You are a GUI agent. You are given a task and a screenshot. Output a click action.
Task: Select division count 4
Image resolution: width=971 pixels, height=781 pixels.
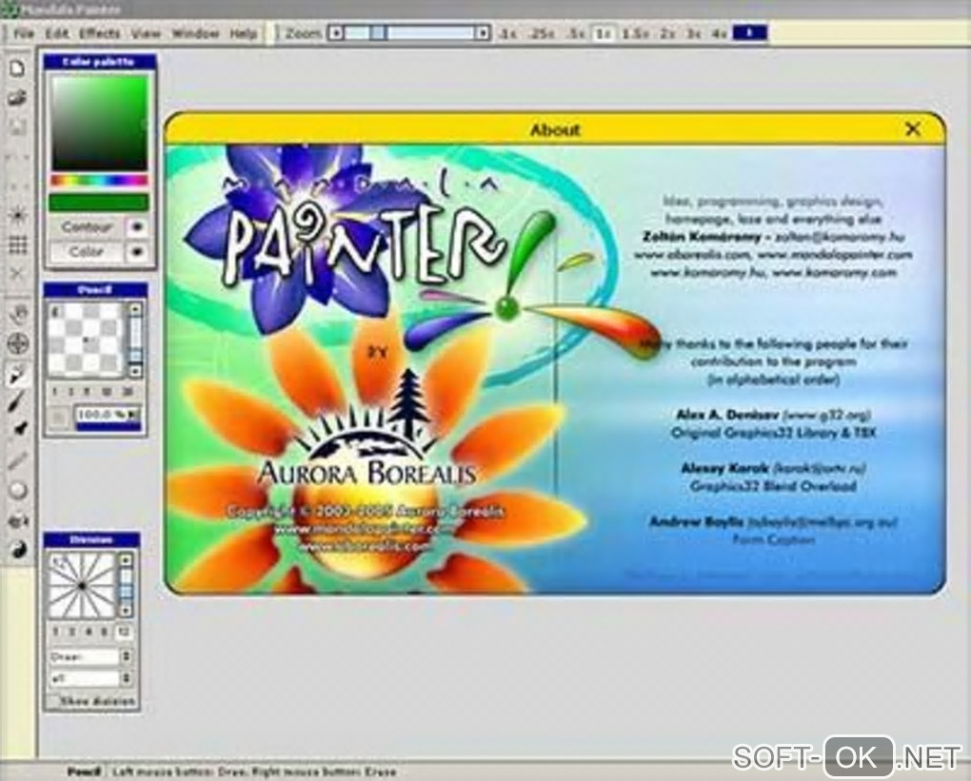[89, 632]
